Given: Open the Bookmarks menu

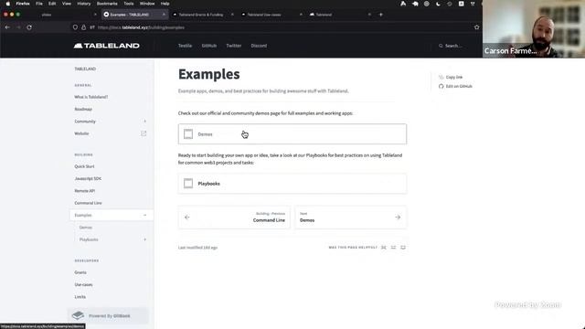Looking at the screenshot, I should (107, 4).
